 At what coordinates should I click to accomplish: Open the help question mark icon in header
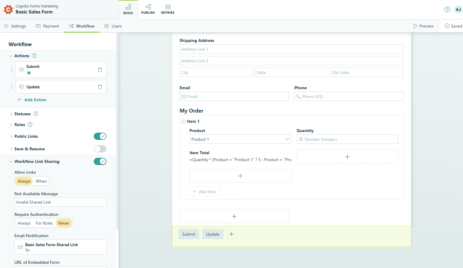[x=447, y=9]
